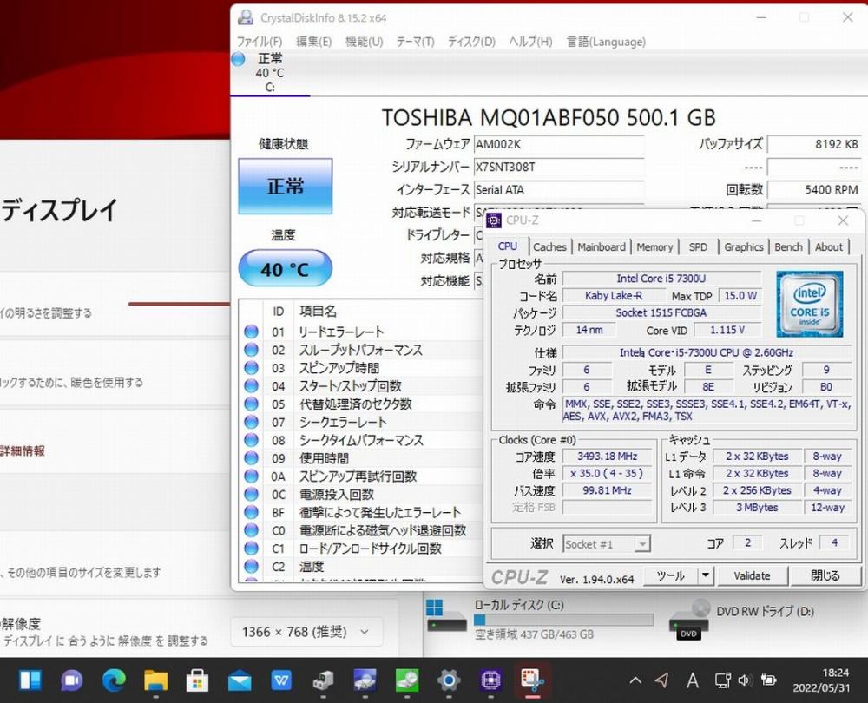The height and width of the screenshot is (703, 868).
Task: Click the IME input mode 'A' indicator
Action: tap(692, 680)
